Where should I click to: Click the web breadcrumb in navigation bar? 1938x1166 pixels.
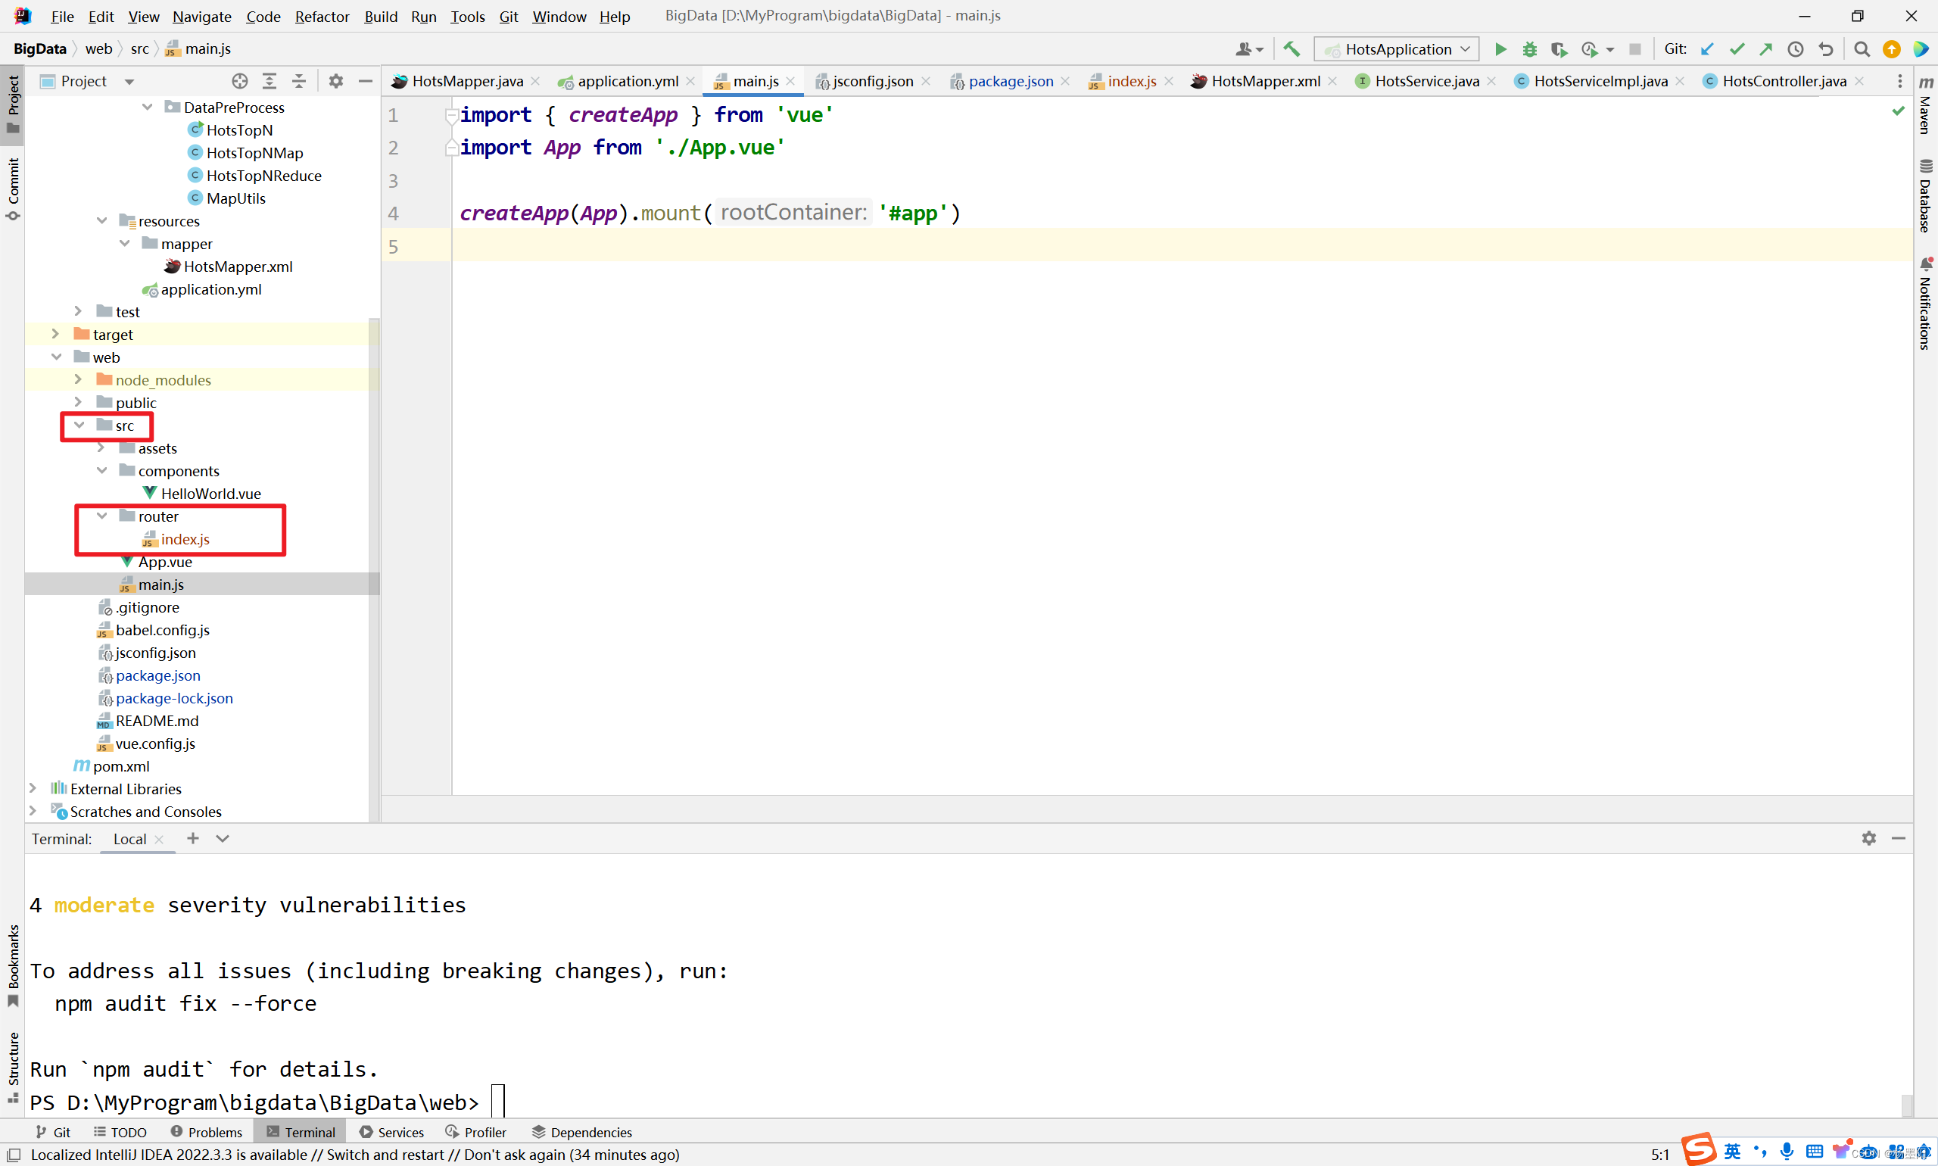pyautogui.click(x=99, y=48)
